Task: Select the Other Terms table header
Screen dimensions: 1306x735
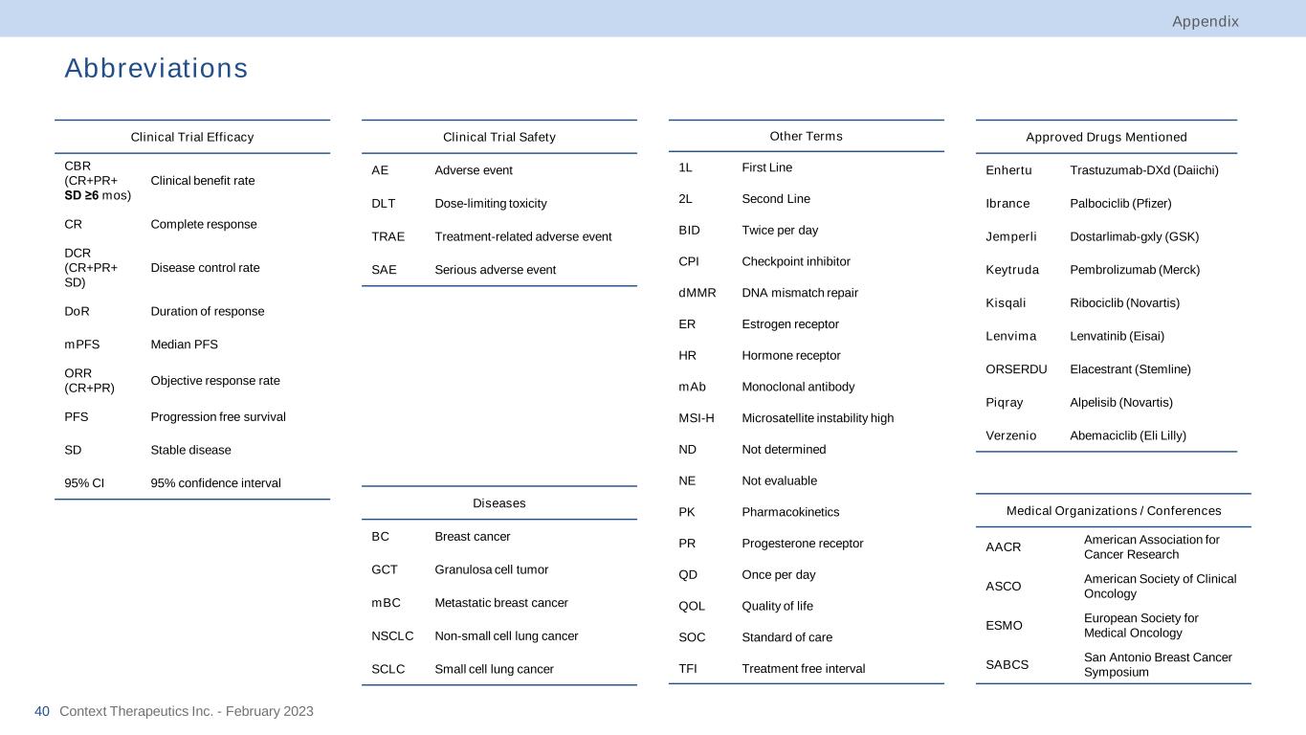Action: click(x=806, y=136)
